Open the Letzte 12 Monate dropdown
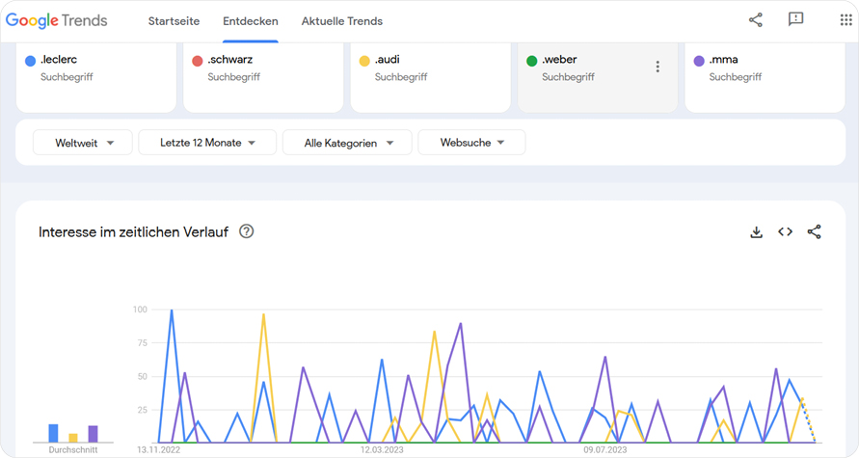 click(x=207, y=143)
